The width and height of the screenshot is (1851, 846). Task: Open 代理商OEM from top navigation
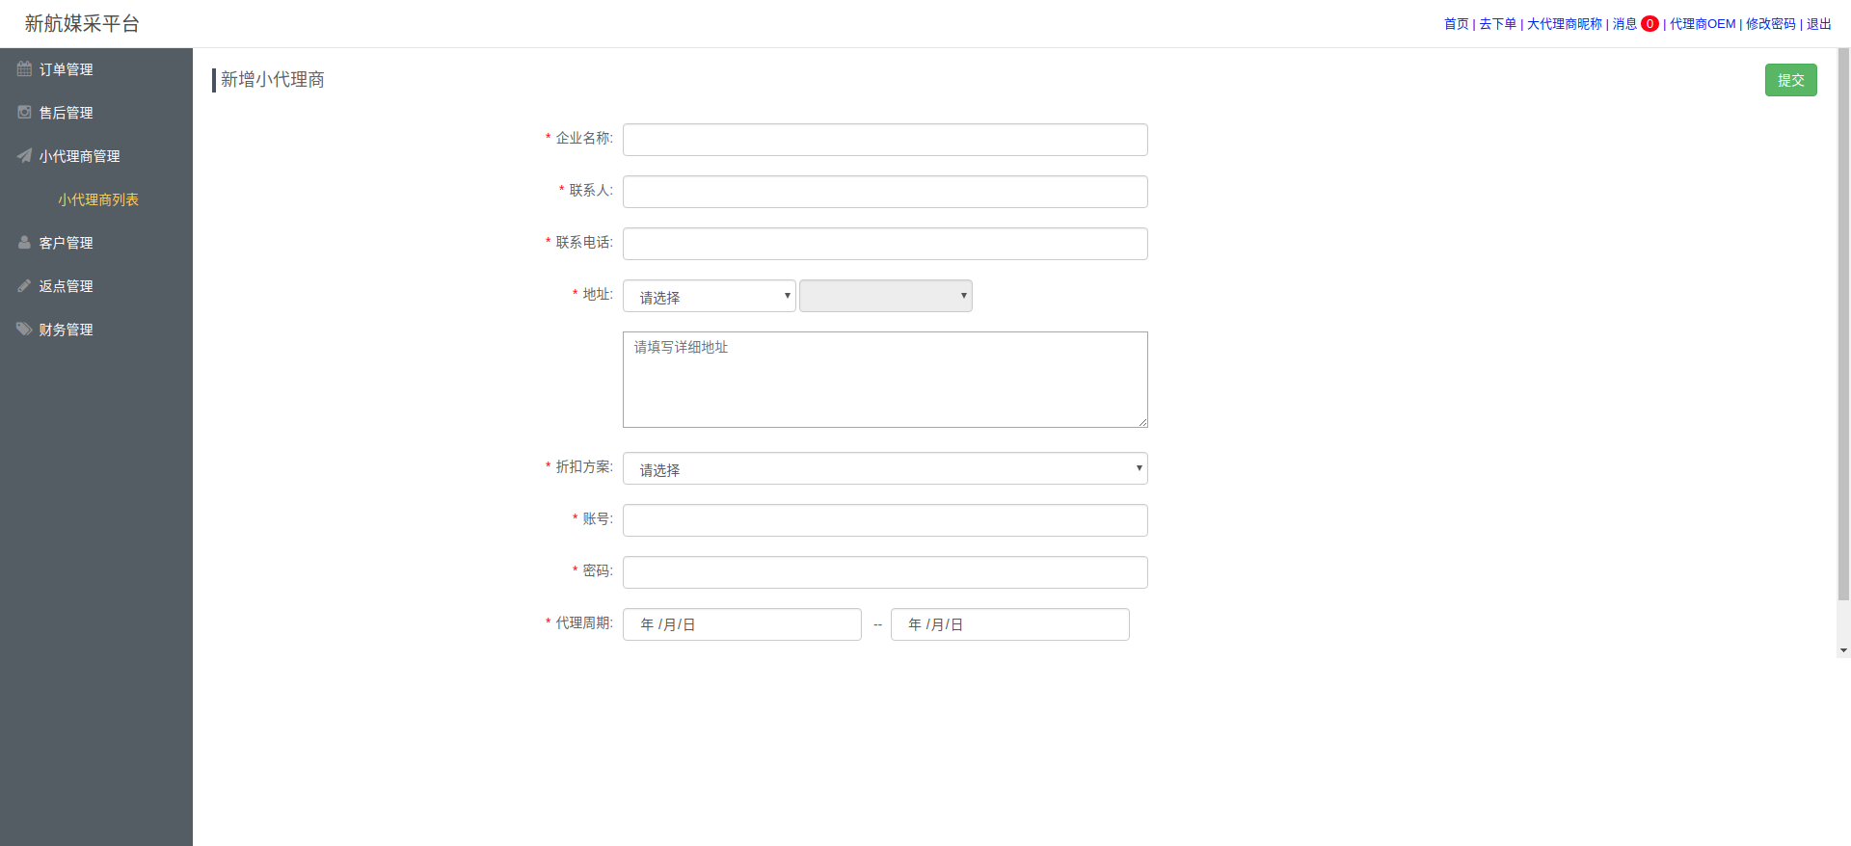[1702, 24]
